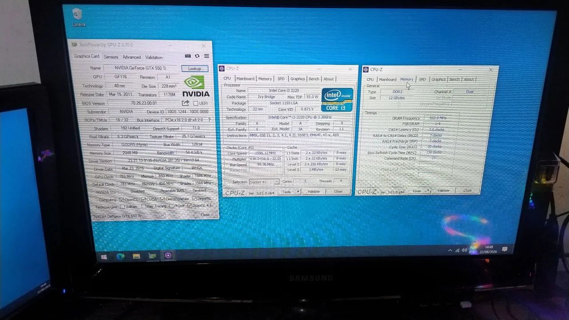Viewport: 569px width, 320px height.
Task: Open the Graphics tab in left CPU-Z
Action: pyautogui.click(x=297, y=79)
